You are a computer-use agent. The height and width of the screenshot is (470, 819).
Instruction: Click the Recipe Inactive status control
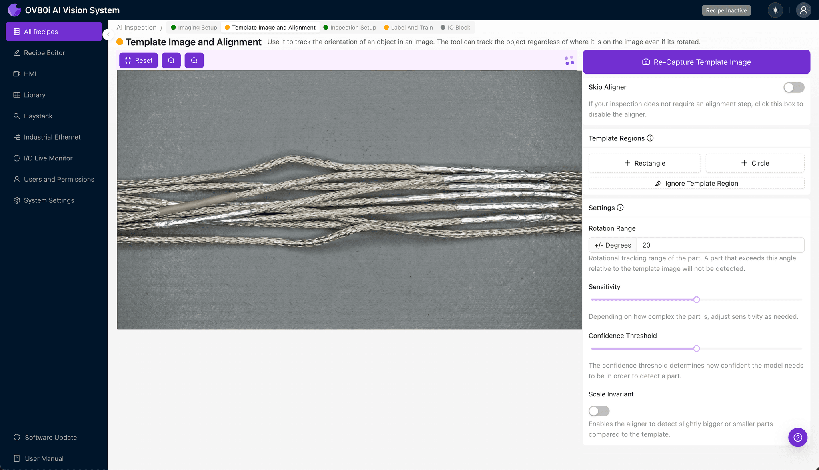tap(726, 10)
